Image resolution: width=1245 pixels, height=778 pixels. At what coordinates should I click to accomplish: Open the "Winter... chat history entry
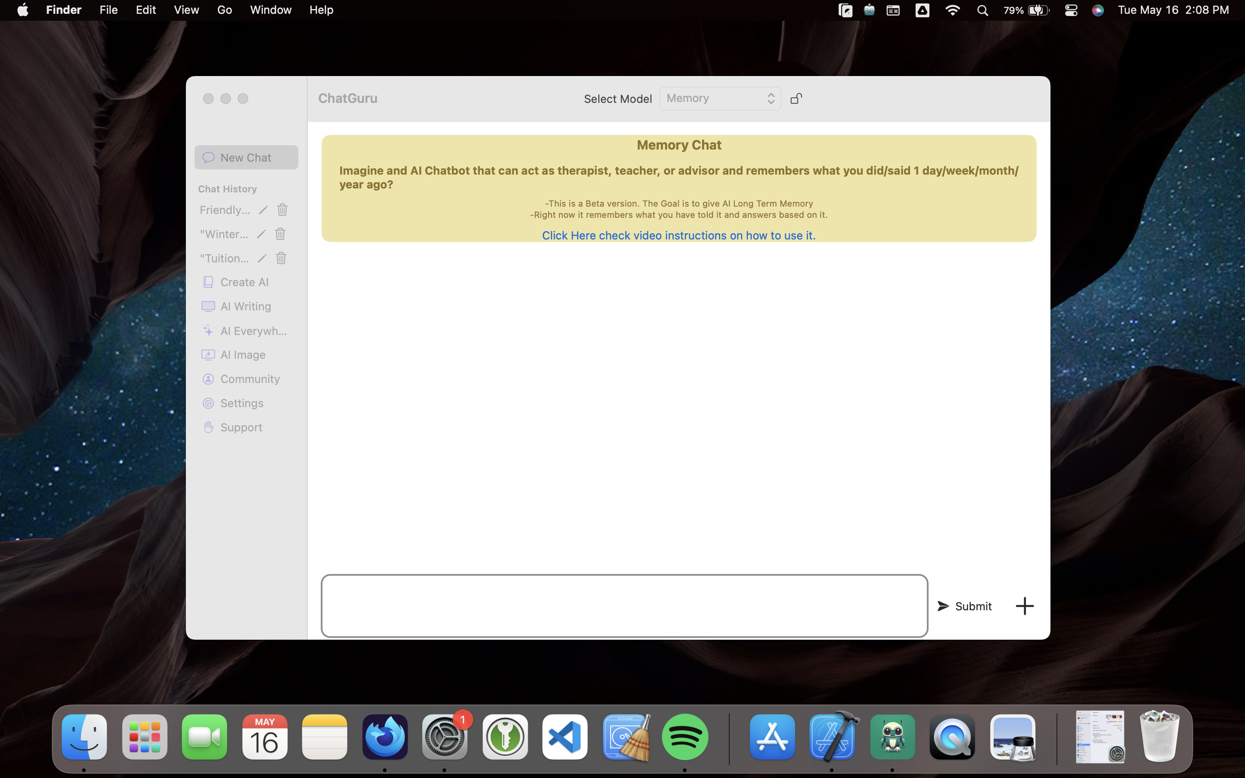(224, 234)
